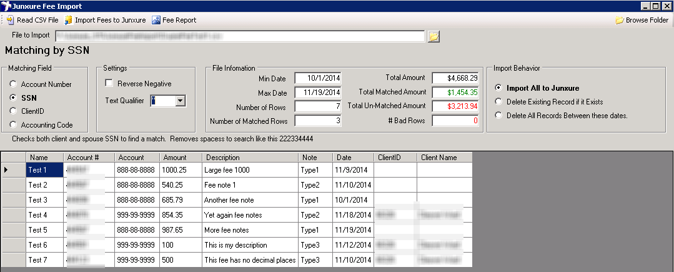
Task: Select Accounting Code matching field
Action: 13,125
